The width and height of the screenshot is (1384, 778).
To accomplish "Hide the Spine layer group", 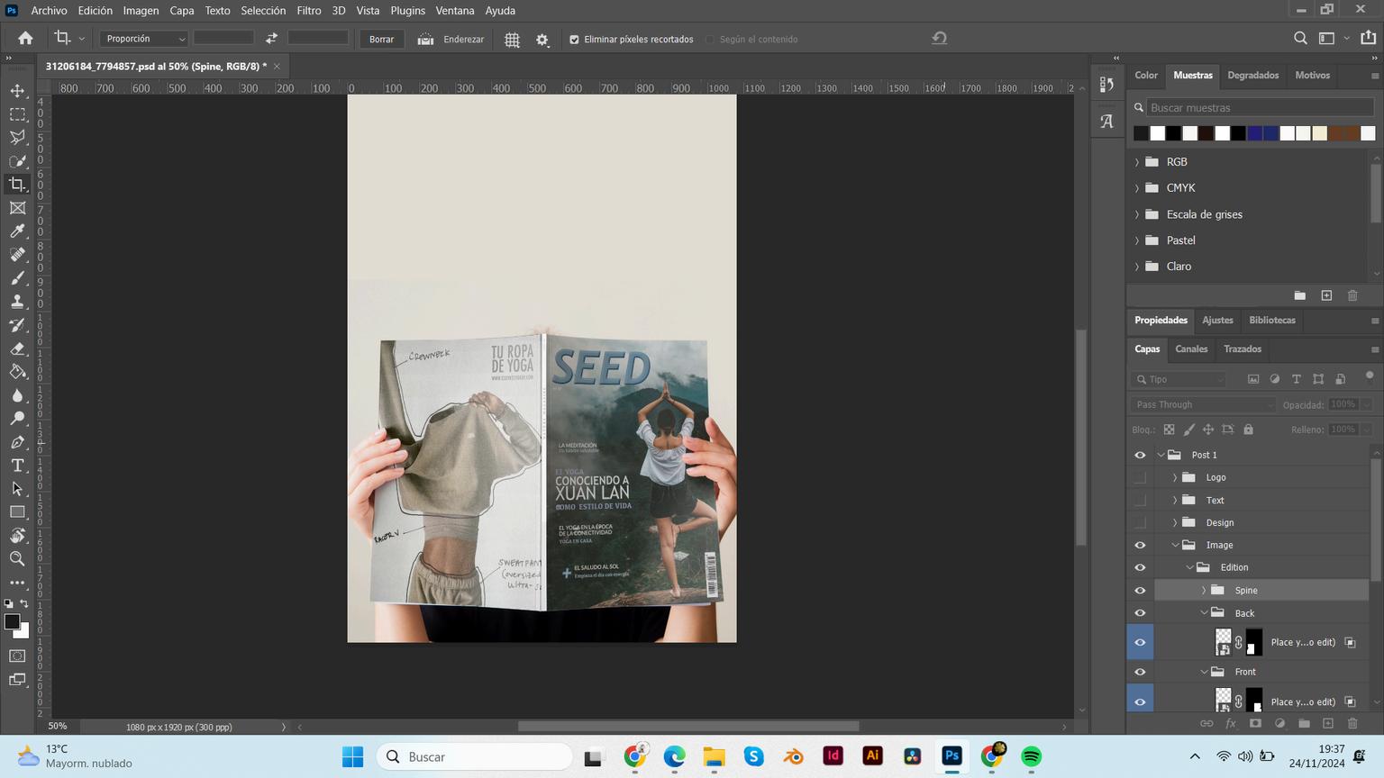I will pyautogui.click(x=1140, y=591).
